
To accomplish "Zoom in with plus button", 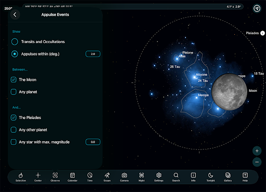I will (257, 151).
